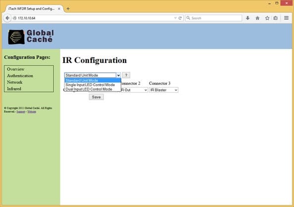Open the bookmarks list clipboard icon
294x207 pixels.
click(x=275, y=18)
